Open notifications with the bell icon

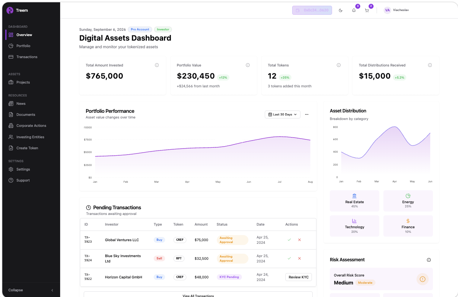(354, 10)
